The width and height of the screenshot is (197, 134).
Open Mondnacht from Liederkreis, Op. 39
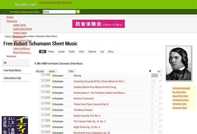[92, 133]
